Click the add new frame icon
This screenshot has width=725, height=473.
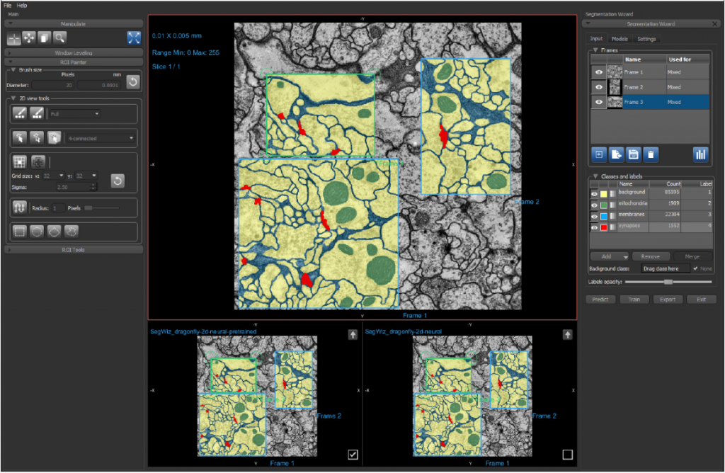pos(599,154)
